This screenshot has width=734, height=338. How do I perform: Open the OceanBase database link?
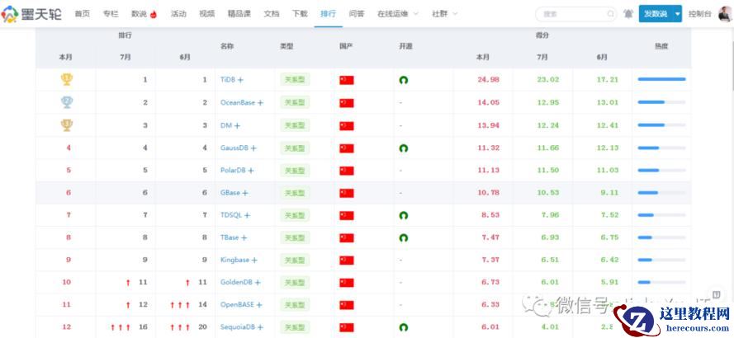pos(238,103)
